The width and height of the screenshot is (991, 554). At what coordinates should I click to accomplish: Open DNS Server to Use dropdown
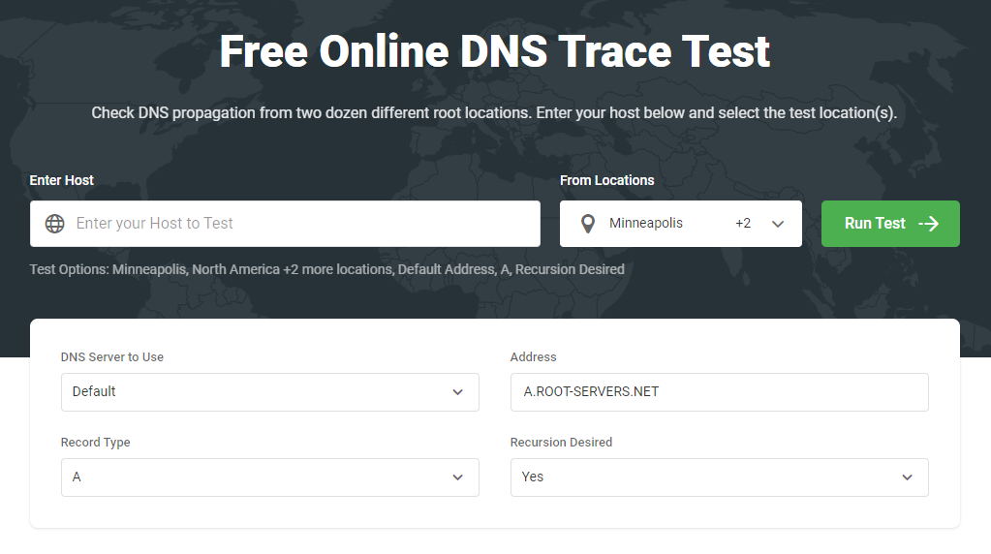coord(270,392)
